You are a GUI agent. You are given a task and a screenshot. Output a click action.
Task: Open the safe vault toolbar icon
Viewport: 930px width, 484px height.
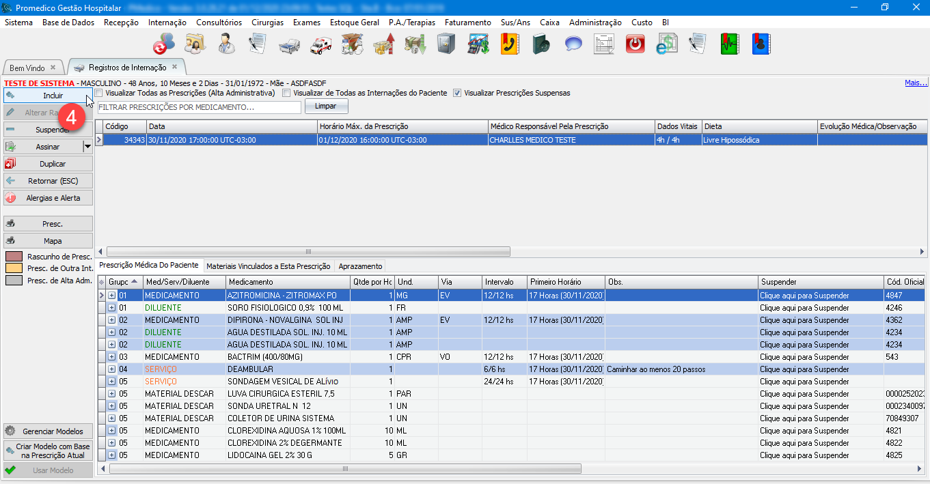(x=446, y=44)
